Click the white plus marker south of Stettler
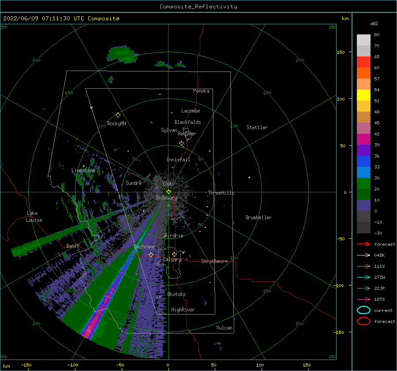The height and width of the screenshot is (371, 397). 249,177
